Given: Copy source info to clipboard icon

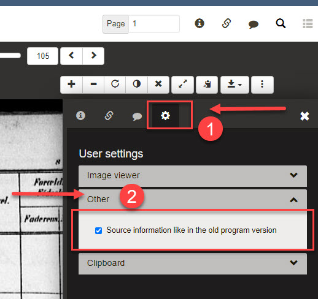Looking at the screenshot, I should click(207, 85).
